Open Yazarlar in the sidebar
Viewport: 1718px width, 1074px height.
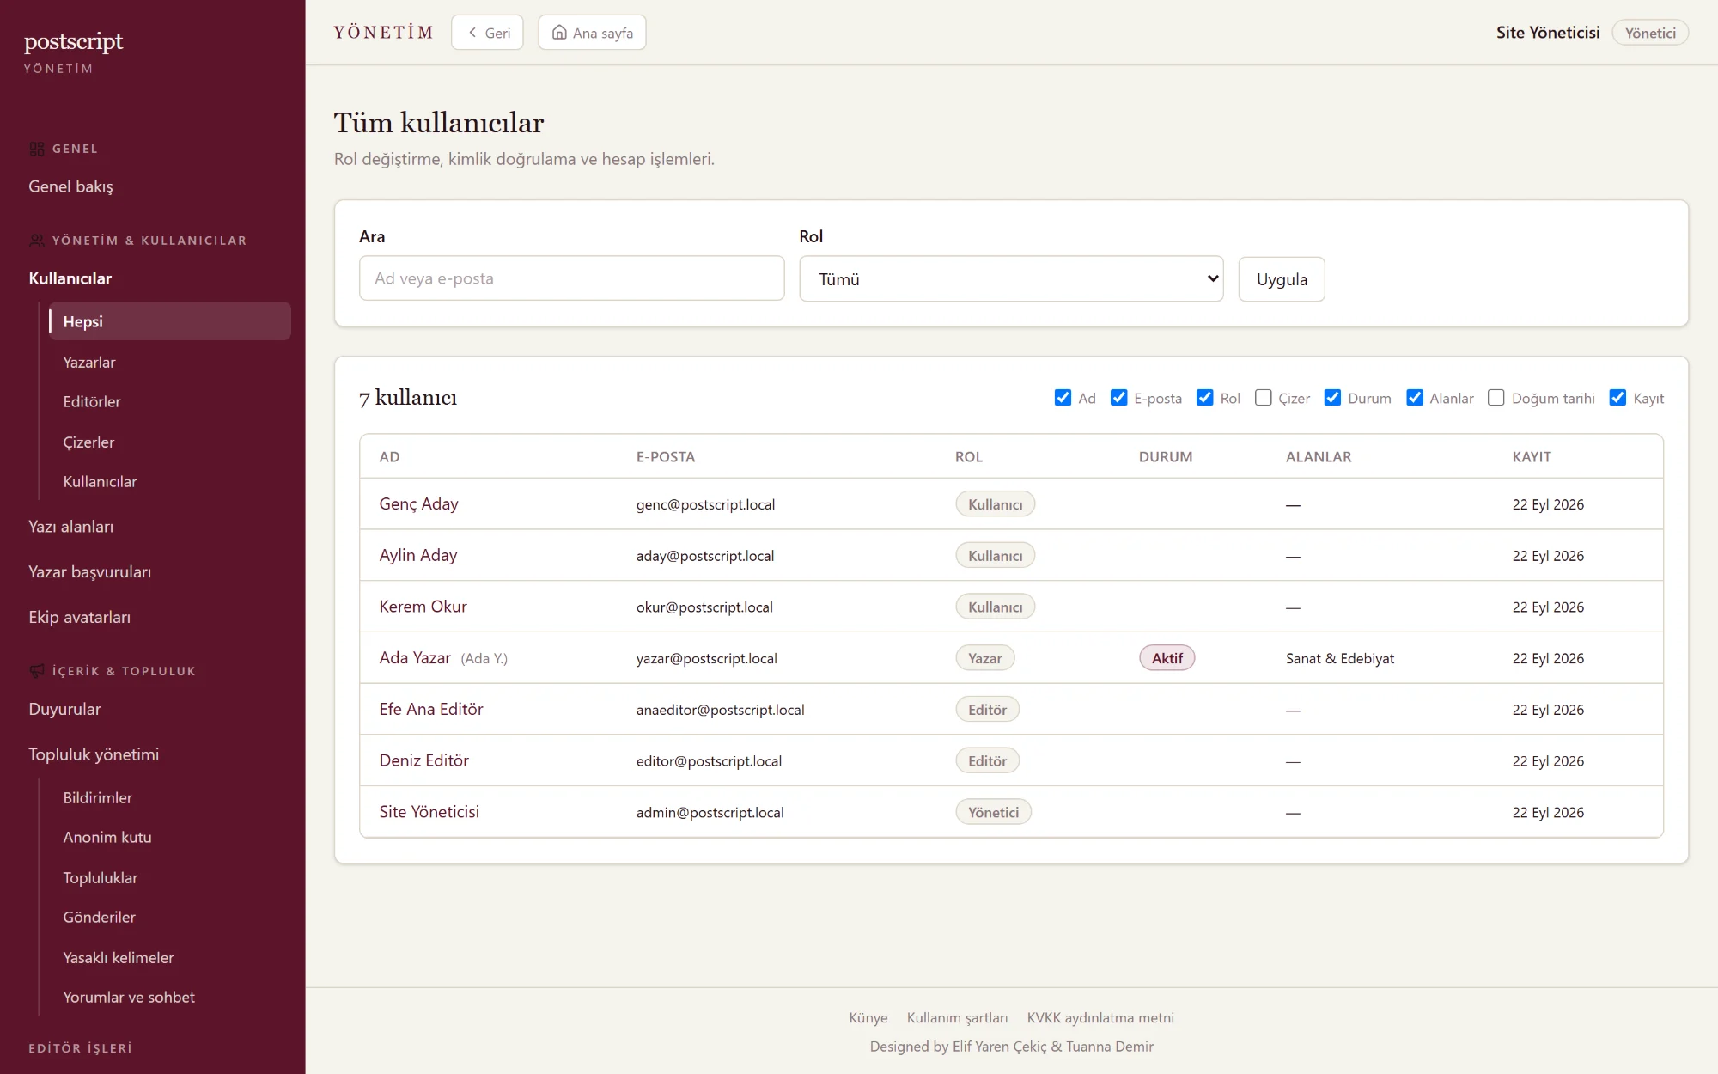88,363
